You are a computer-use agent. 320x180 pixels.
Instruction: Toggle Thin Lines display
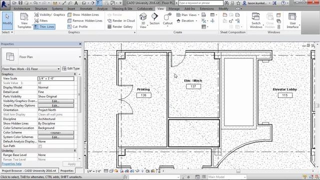tap(44, 26)
